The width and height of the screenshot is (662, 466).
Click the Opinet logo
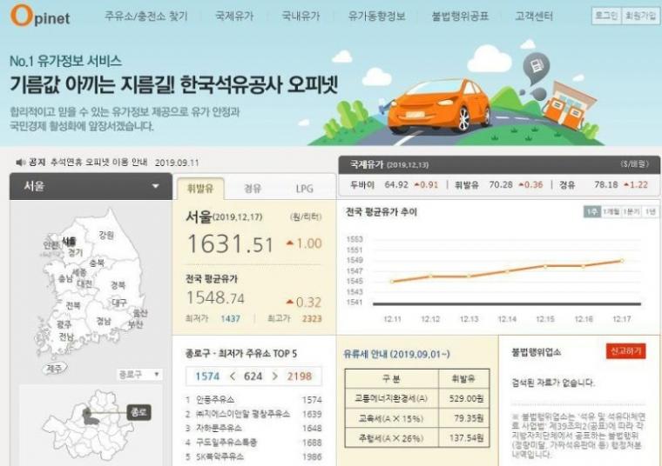coord(40,16)
